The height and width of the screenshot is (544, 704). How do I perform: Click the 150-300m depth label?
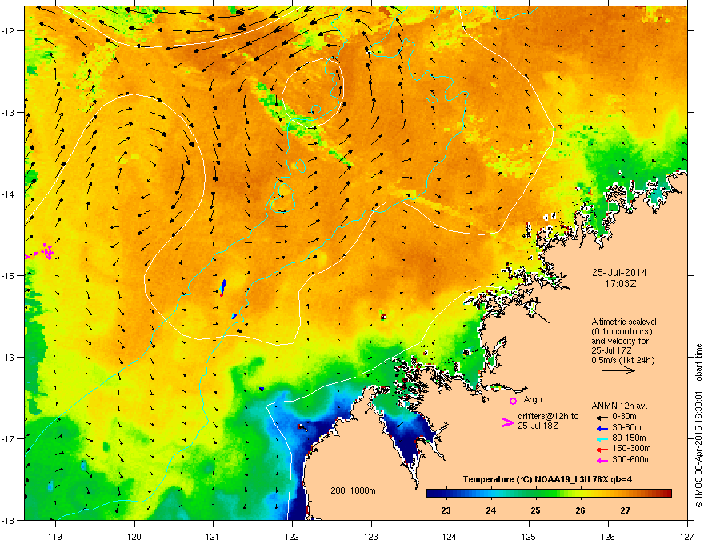[631, 448]
